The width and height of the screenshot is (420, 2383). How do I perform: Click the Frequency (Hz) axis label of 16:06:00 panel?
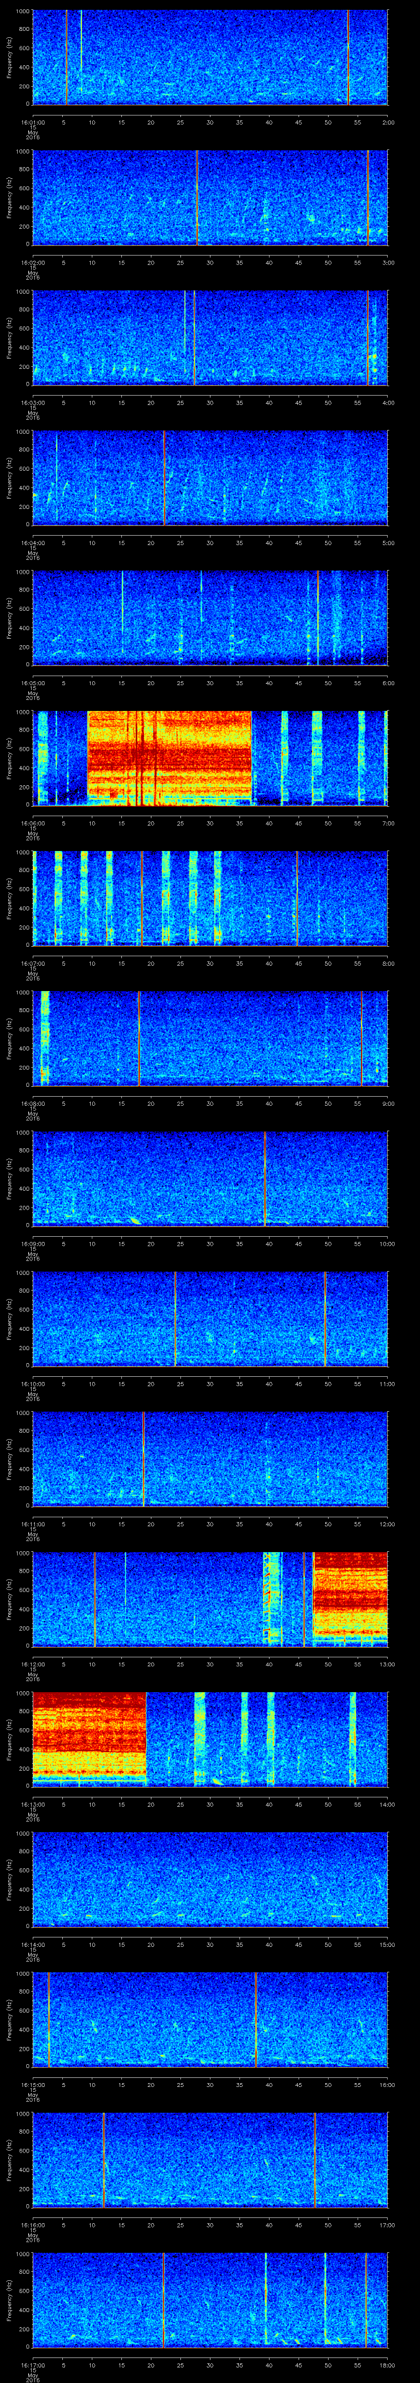[x=9, y=759]
